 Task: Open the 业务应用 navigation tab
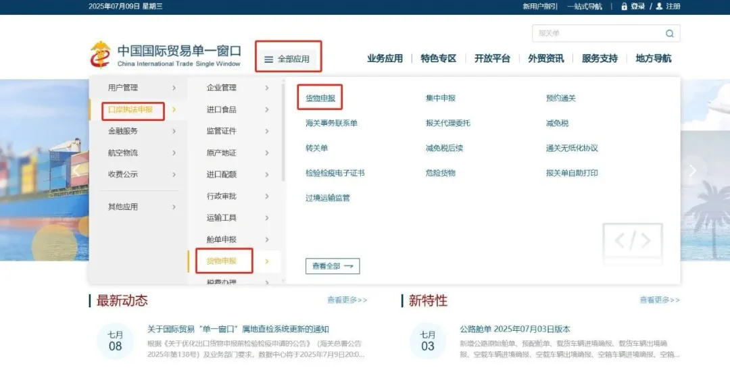point(385,59)
